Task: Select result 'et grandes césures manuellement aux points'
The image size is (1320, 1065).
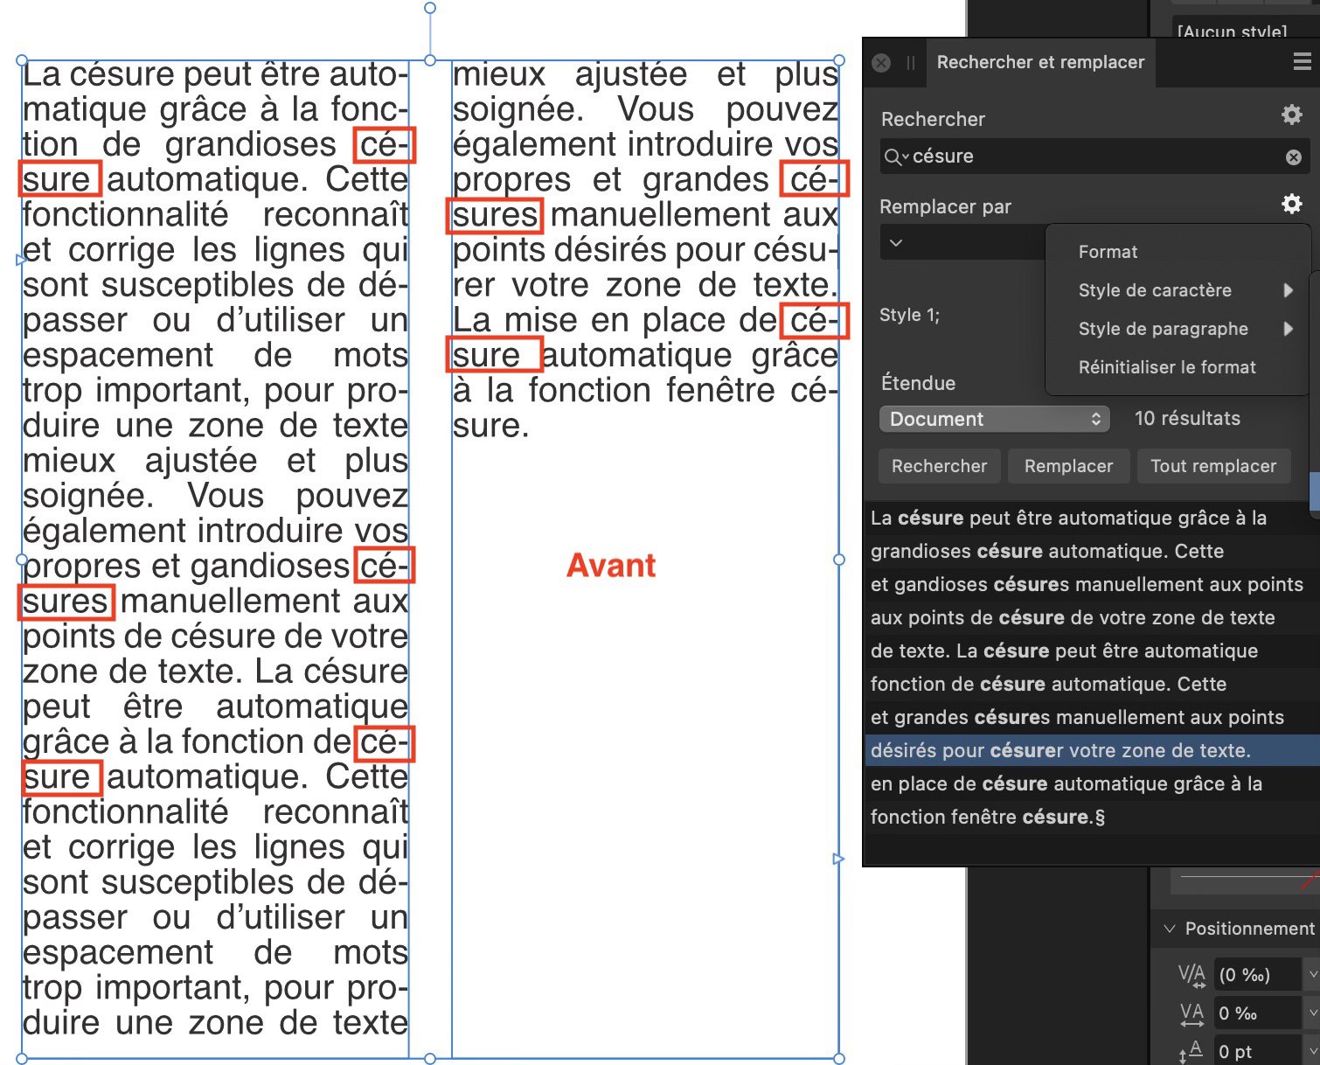Action: tap(1091, 718)
